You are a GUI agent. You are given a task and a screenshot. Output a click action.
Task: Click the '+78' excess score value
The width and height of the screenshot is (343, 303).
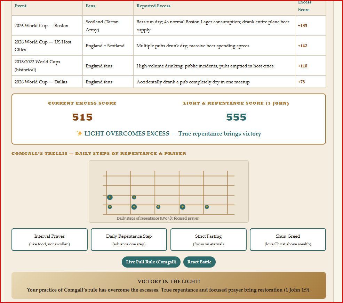tap(302, 82)
